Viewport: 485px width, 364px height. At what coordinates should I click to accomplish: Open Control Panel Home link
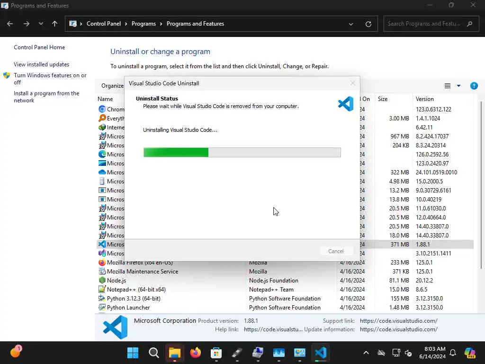point(39,47)
